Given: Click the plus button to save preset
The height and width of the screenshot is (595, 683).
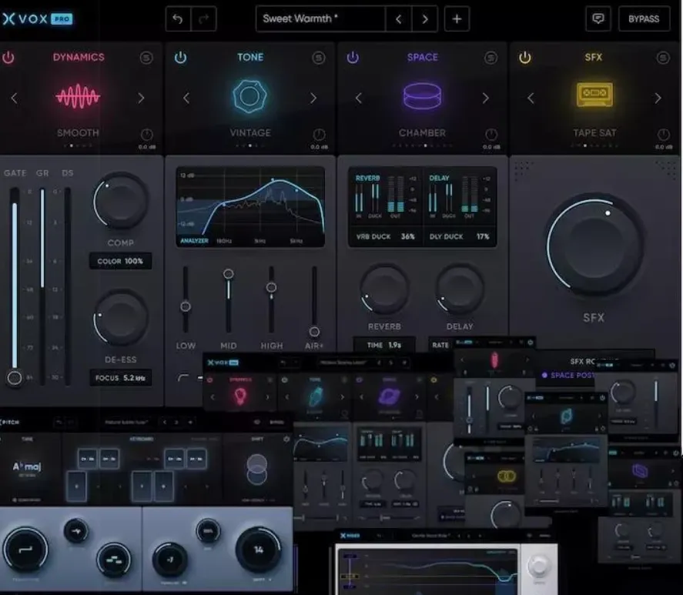Looking at the screenshot, I should coord(457,18).
